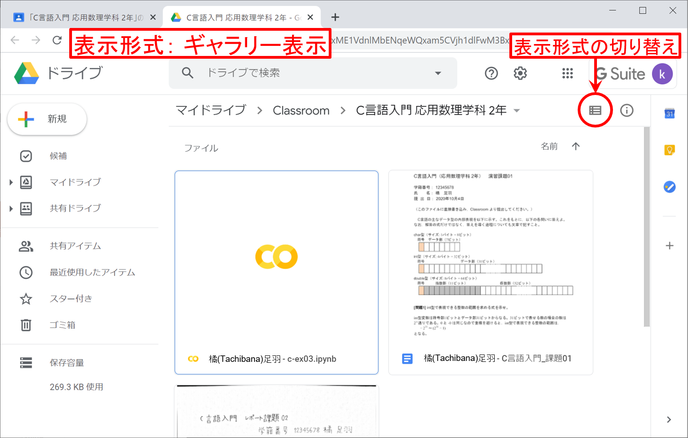Open Google Calendar side panel

[x=669, y=113]
